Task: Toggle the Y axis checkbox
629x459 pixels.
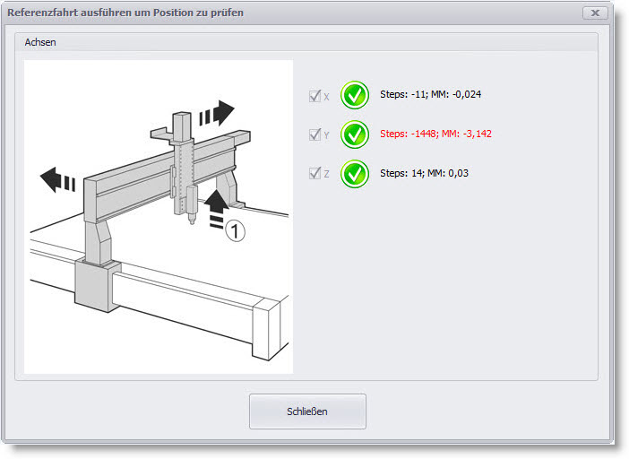Action: tap(314, 134)
